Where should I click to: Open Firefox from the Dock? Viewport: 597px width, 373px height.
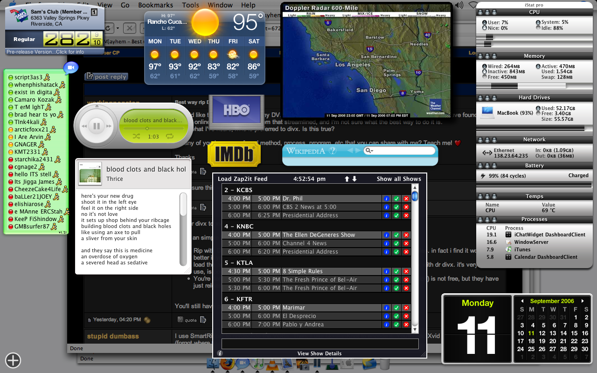click(x=227, y=363)
